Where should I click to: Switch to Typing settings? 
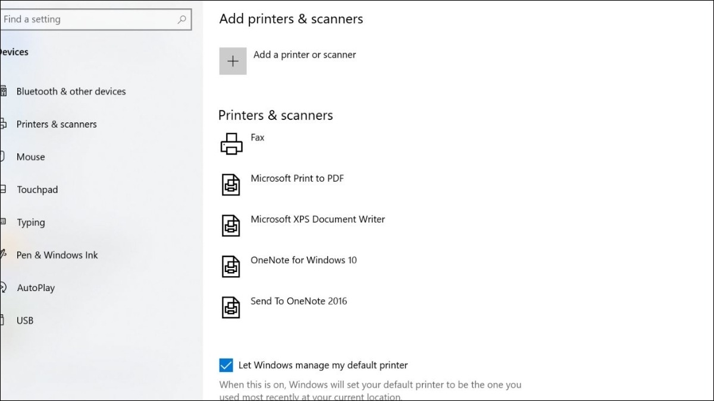[x=31, y=222]
